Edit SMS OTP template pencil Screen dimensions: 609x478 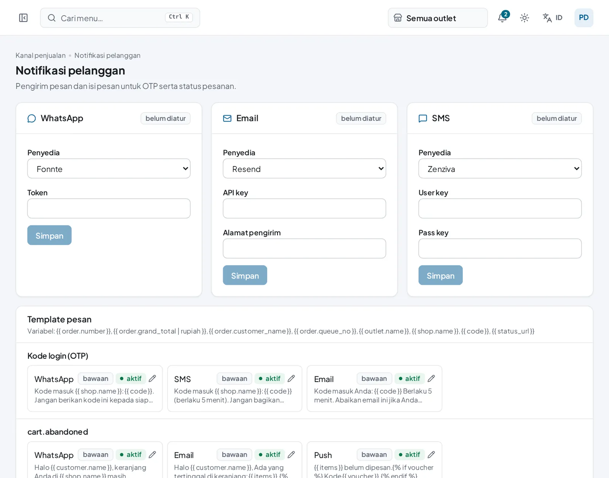(x=291, y=379)
